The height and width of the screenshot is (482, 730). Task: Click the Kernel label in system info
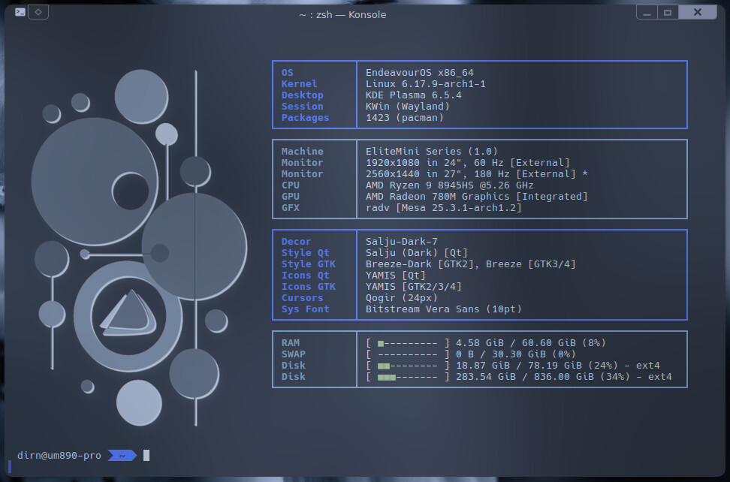pyautogui.click(x=299, y=84)
